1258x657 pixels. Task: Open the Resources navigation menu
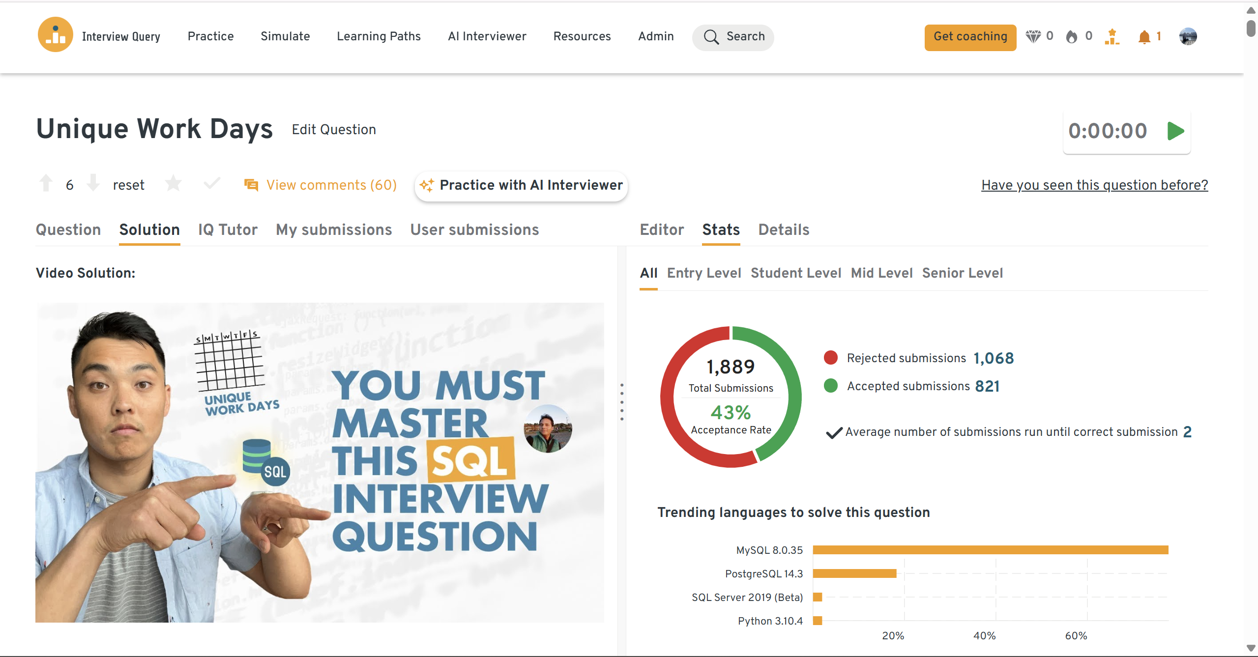582,36
